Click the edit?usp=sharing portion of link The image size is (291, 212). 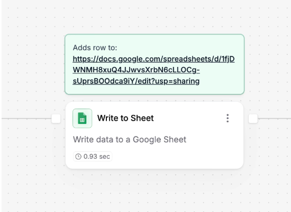(x=168, y=81)
